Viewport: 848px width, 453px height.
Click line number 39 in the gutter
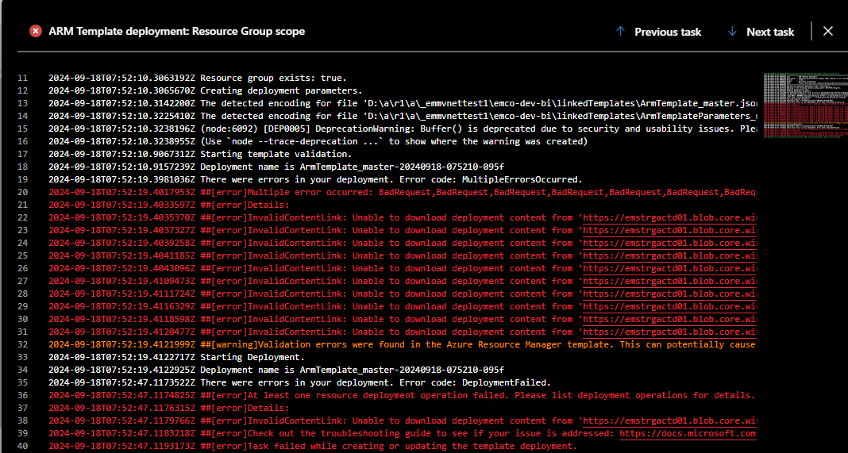(x=22, y=433)
